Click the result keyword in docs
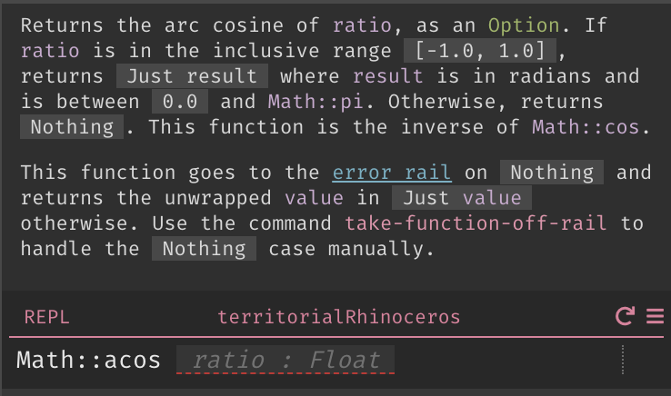 387,76
